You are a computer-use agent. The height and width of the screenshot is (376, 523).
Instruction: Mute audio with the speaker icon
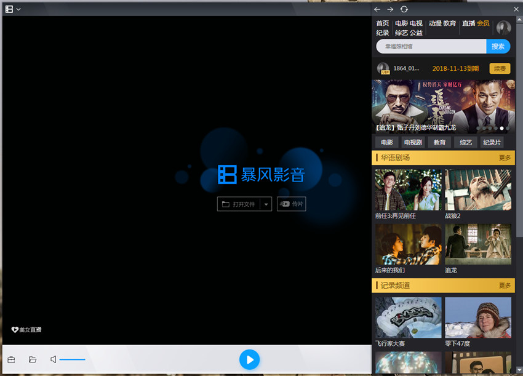pyautogui.click(x=54, y=359)
